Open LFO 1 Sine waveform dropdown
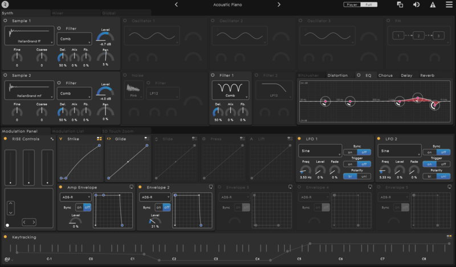This screenshot has height=267, width=456. pyautogui.click(x=319, y=151)
